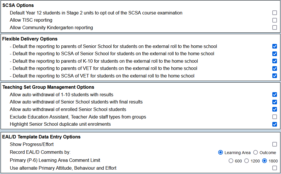Image resolution: width=281 pixels, height=174 pixels.
Task: Turn off auto withdrawal of 1-10 students
Action: click(x=275, y=95)
